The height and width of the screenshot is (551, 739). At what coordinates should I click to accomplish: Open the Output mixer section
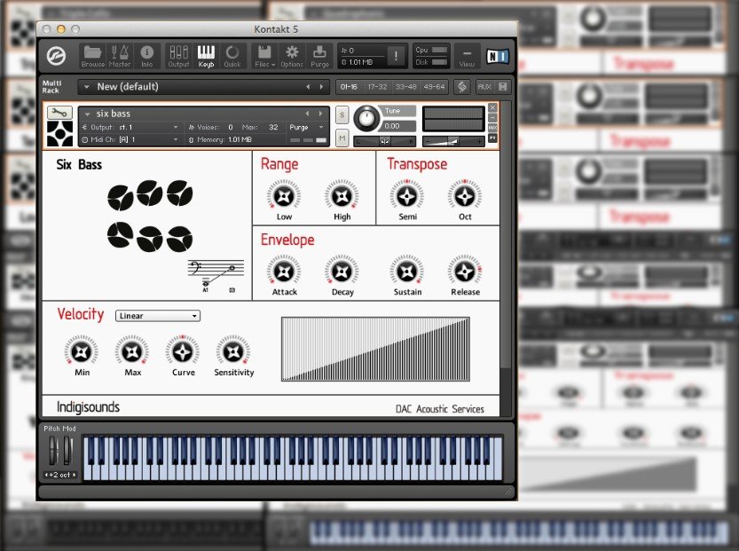pyautogui.click(x=178, y=56)
